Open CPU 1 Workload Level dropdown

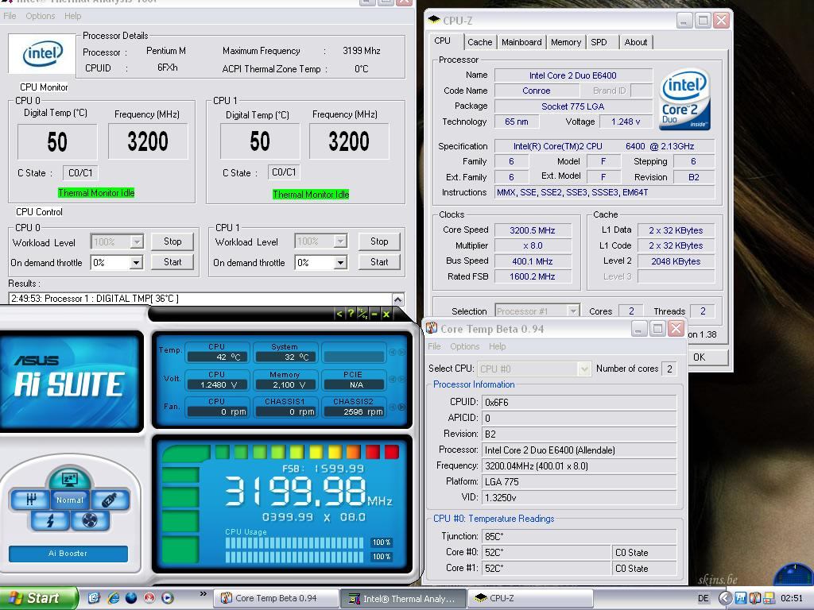point(340,241)
